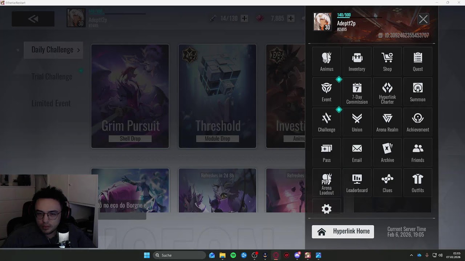Open the Archive menu
Image resolution: width=465 pixels, height=261 pixels.
click(x=387, y=152)
